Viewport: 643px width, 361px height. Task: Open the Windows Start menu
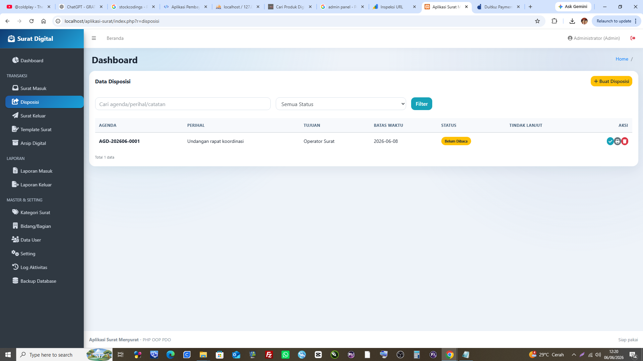pyautogui.click(x=8, y=355)
